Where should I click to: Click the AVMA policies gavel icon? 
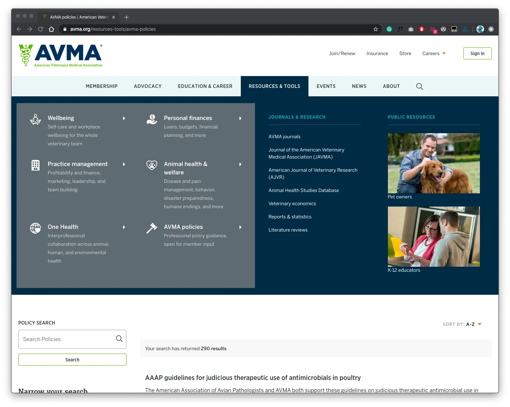tap(152, 228)
